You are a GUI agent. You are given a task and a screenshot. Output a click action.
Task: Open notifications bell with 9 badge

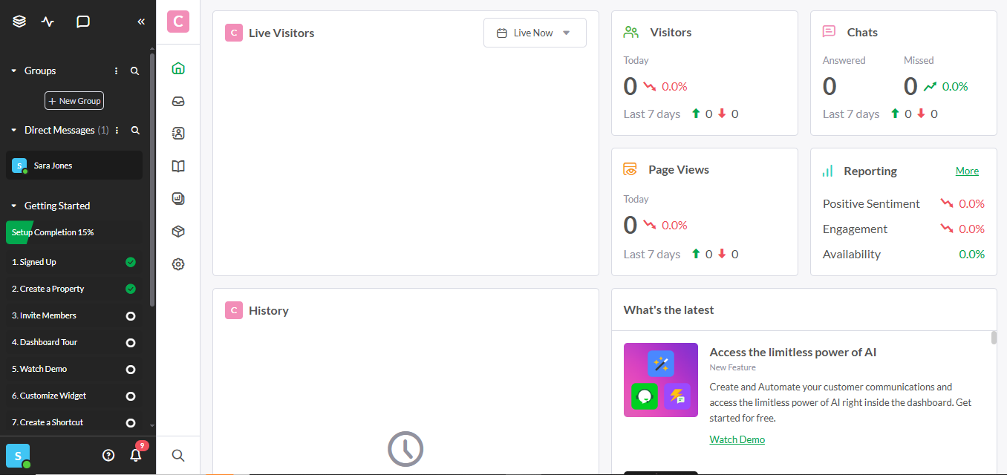coord(137,454)
